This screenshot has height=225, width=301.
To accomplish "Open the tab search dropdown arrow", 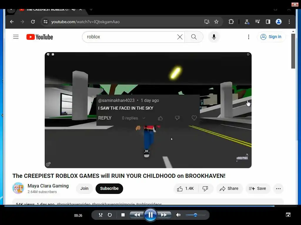I will (11, 10).
